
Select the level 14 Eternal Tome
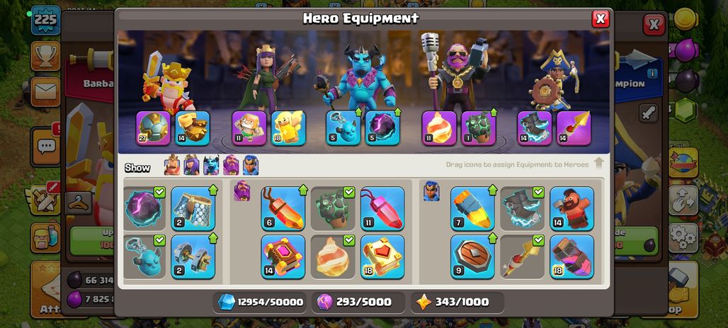click(x=283, y=257)
